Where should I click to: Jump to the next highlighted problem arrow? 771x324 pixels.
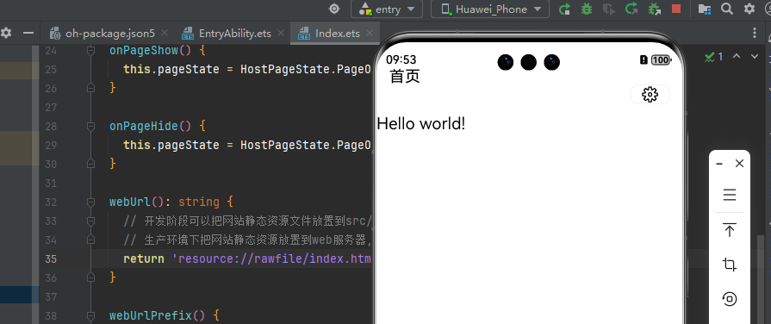tap(755, 57)
